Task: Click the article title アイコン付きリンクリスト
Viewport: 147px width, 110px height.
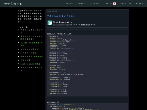Action: click(x=61, y=16)
